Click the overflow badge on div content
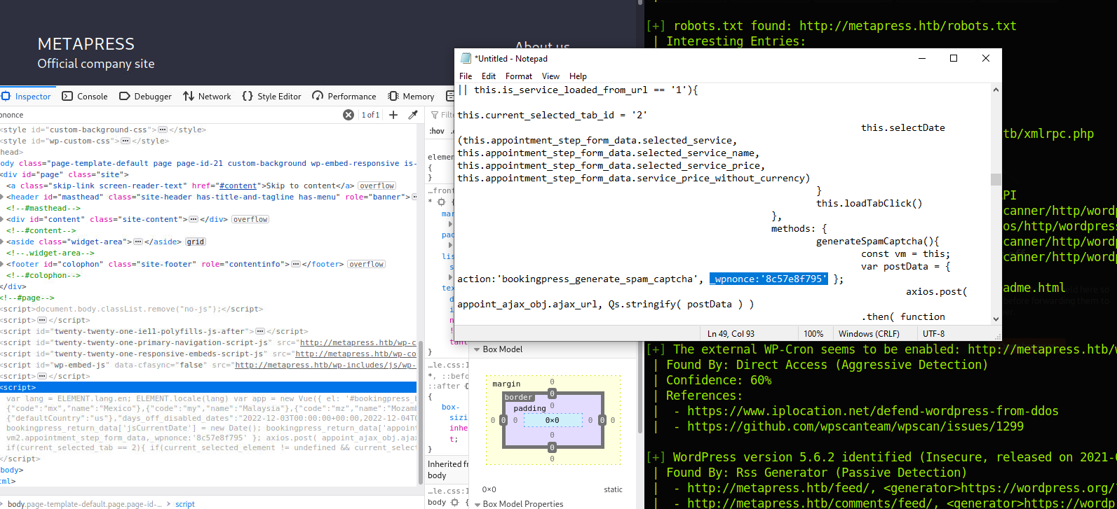 [250, 219]
